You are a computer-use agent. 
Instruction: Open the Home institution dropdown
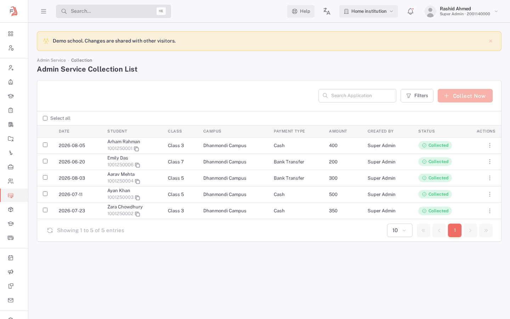tap(369, 11)
